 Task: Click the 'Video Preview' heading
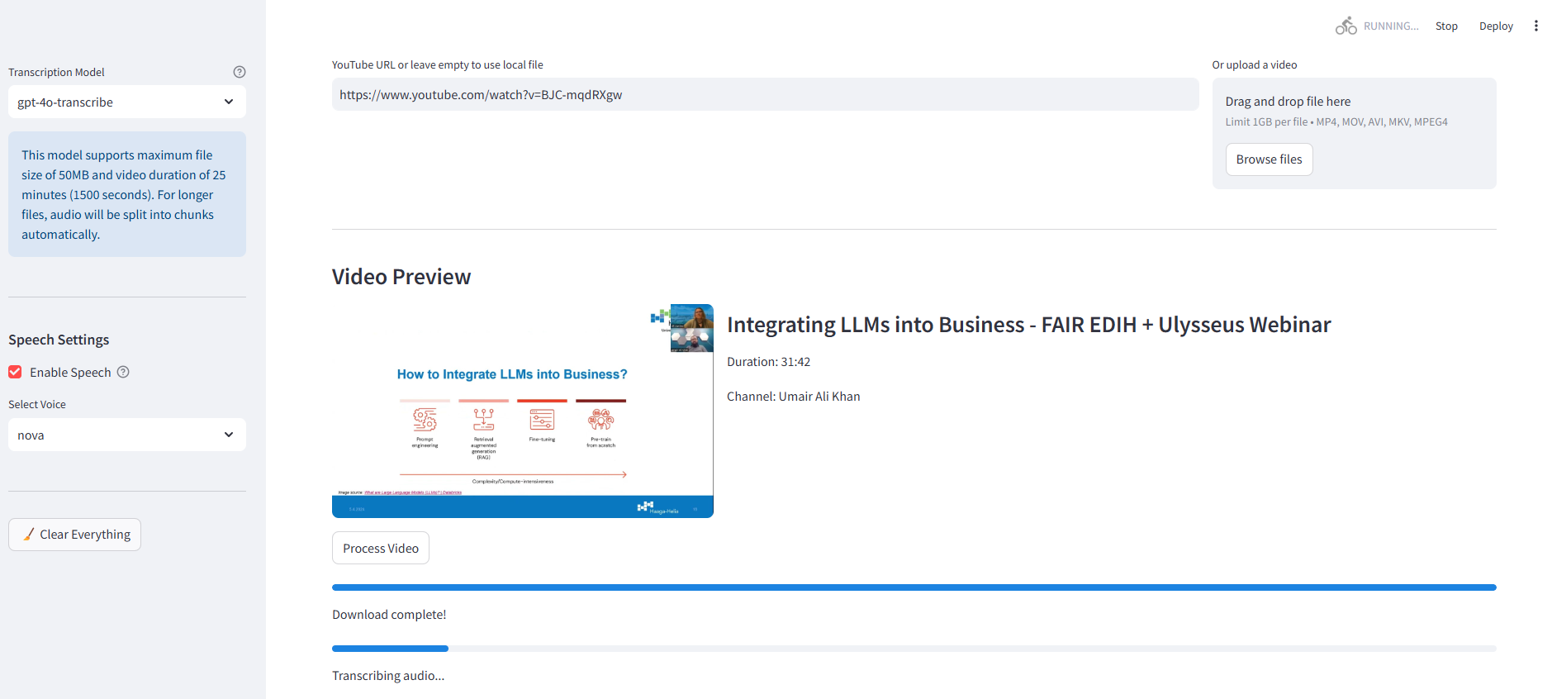[x=401, y=277]
